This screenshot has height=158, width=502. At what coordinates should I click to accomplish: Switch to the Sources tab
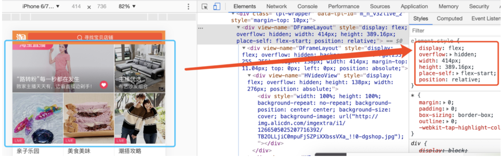[380, 6]
